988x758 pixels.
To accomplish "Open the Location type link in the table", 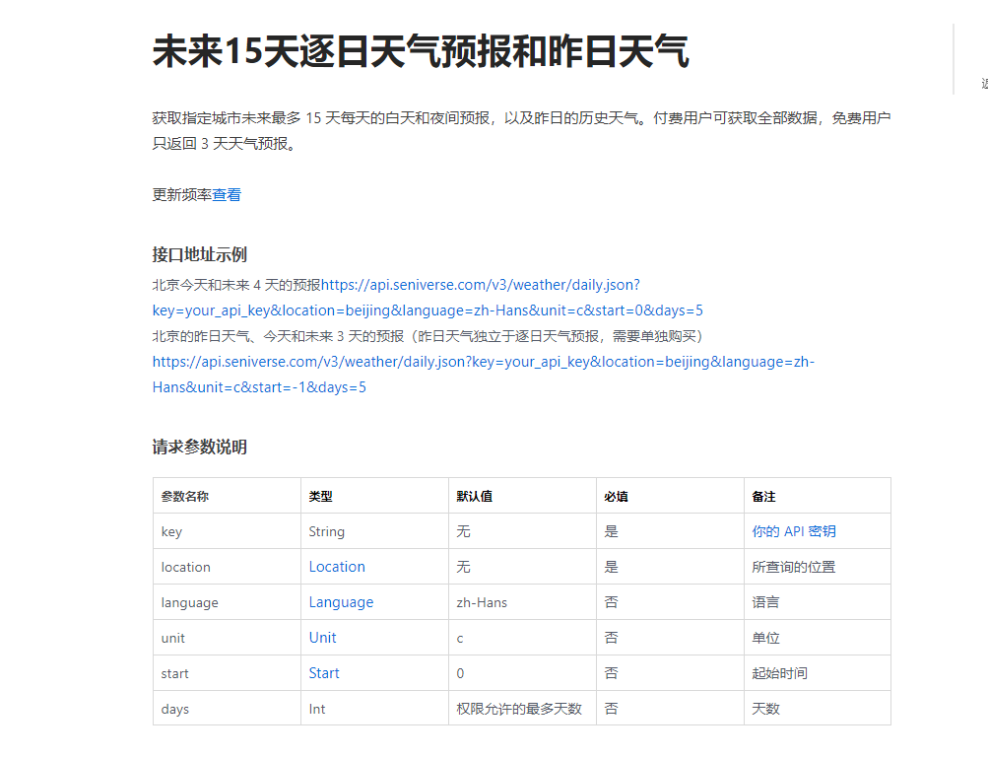I will [337, 566].
